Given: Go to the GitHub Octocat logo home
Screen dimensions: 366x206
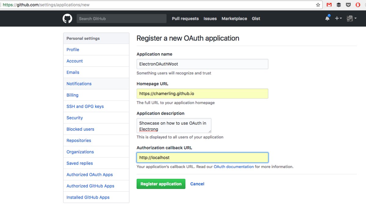Looking at the screenshot, I should pos(67,19).
